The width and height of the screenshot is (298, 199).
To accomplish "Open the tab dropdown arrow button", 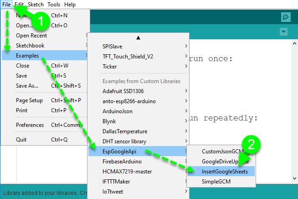I will coord(283,31).
